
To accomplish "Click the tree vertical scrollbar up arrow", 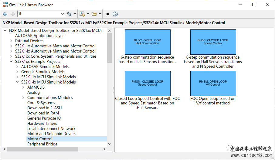I will (110, 31).
